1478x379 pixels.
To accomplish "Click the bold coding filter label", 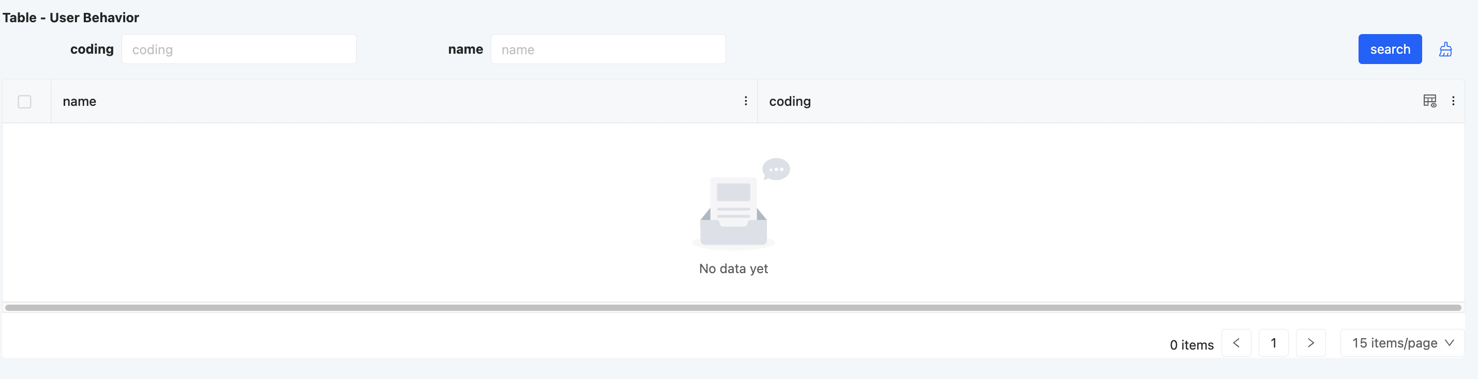I will point(92,50).
